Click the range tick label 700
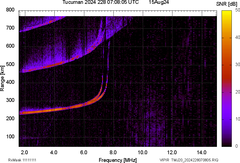Viewport: 240px width, 163px height. click(10, 28)
